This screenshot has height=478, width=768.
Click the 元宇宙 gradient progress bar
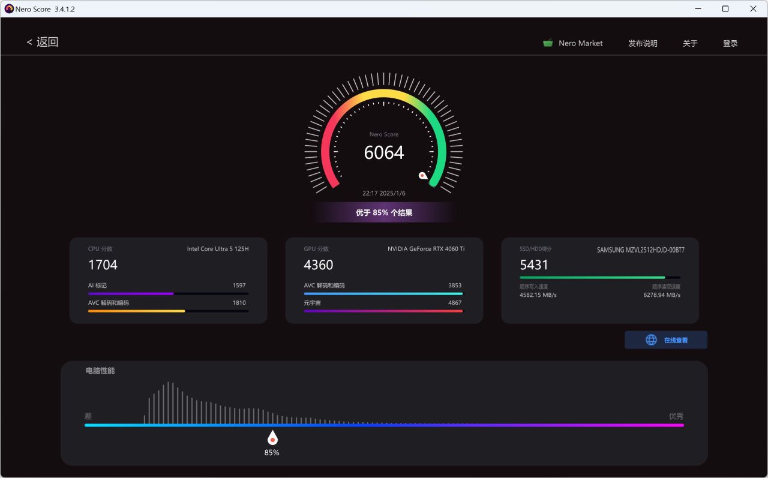click(383, 311)
